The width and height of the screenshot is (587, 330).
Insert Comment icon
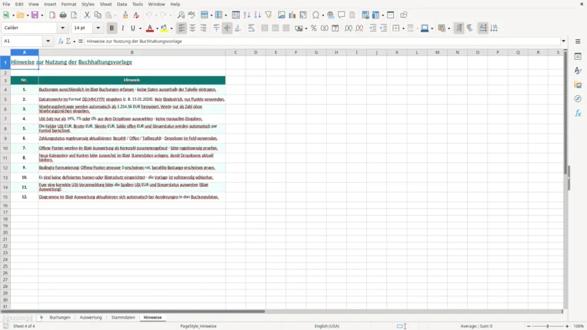pos(342,15)
